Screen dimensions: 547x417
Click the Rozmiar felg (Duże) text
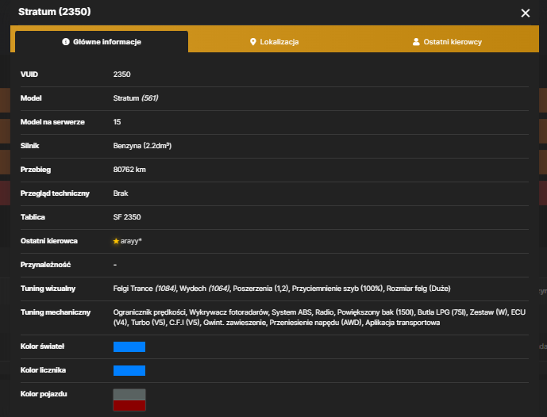[x=418, y=289]
